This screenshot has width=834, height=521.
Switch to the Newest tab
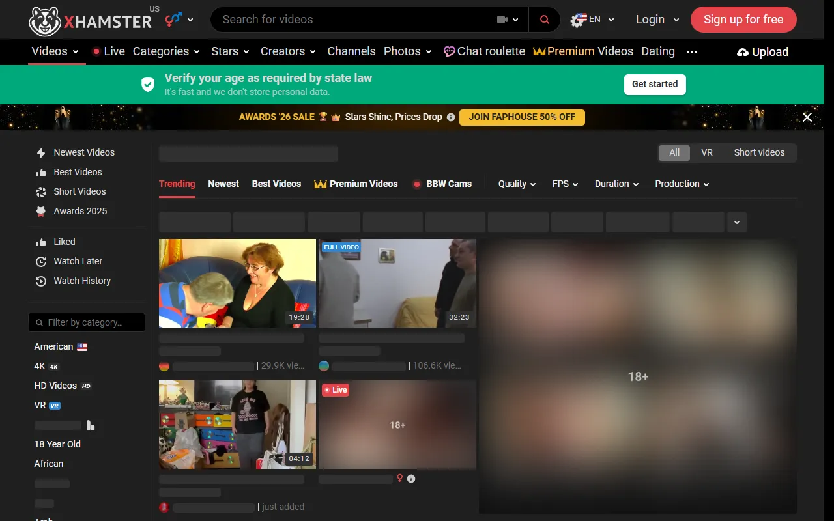tap(223, 184)
